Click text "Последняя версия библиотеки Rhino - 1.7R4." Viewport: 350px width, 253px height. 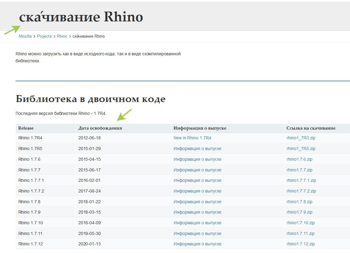61,113
